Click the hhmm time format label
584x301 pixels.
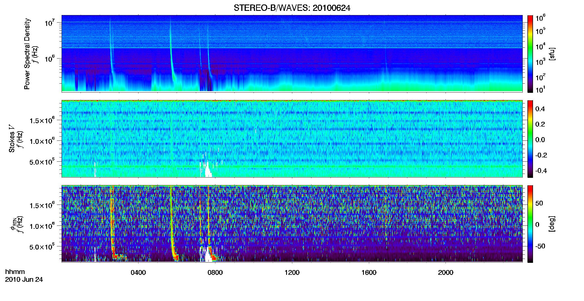(15, 272)
